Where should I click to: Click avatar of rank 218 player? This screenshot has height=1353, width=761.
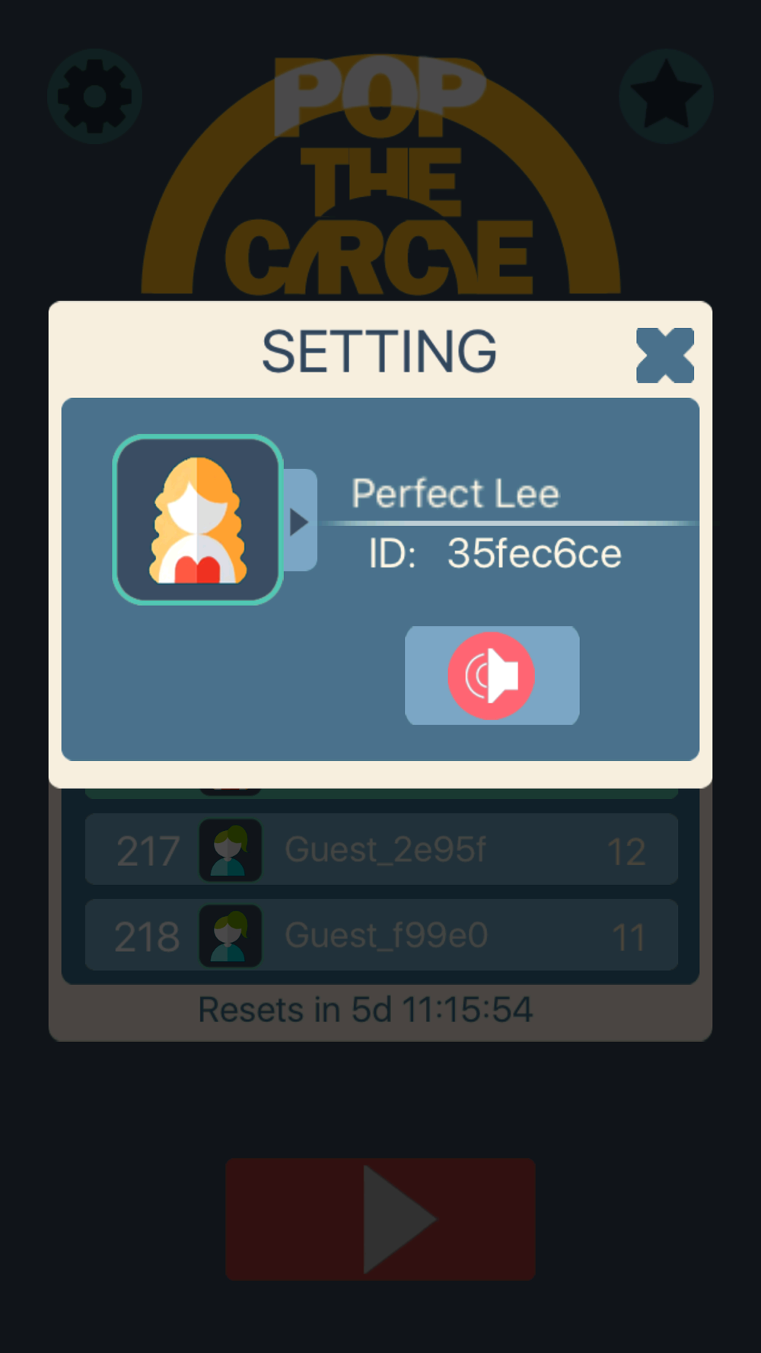231,936
